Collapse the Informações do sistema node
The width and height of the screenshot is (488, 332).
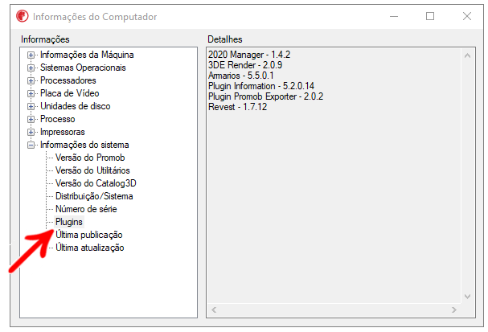[x=31, y=145]
